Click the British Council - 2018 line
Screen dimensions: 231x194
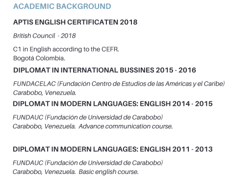[x=45, y=36]
